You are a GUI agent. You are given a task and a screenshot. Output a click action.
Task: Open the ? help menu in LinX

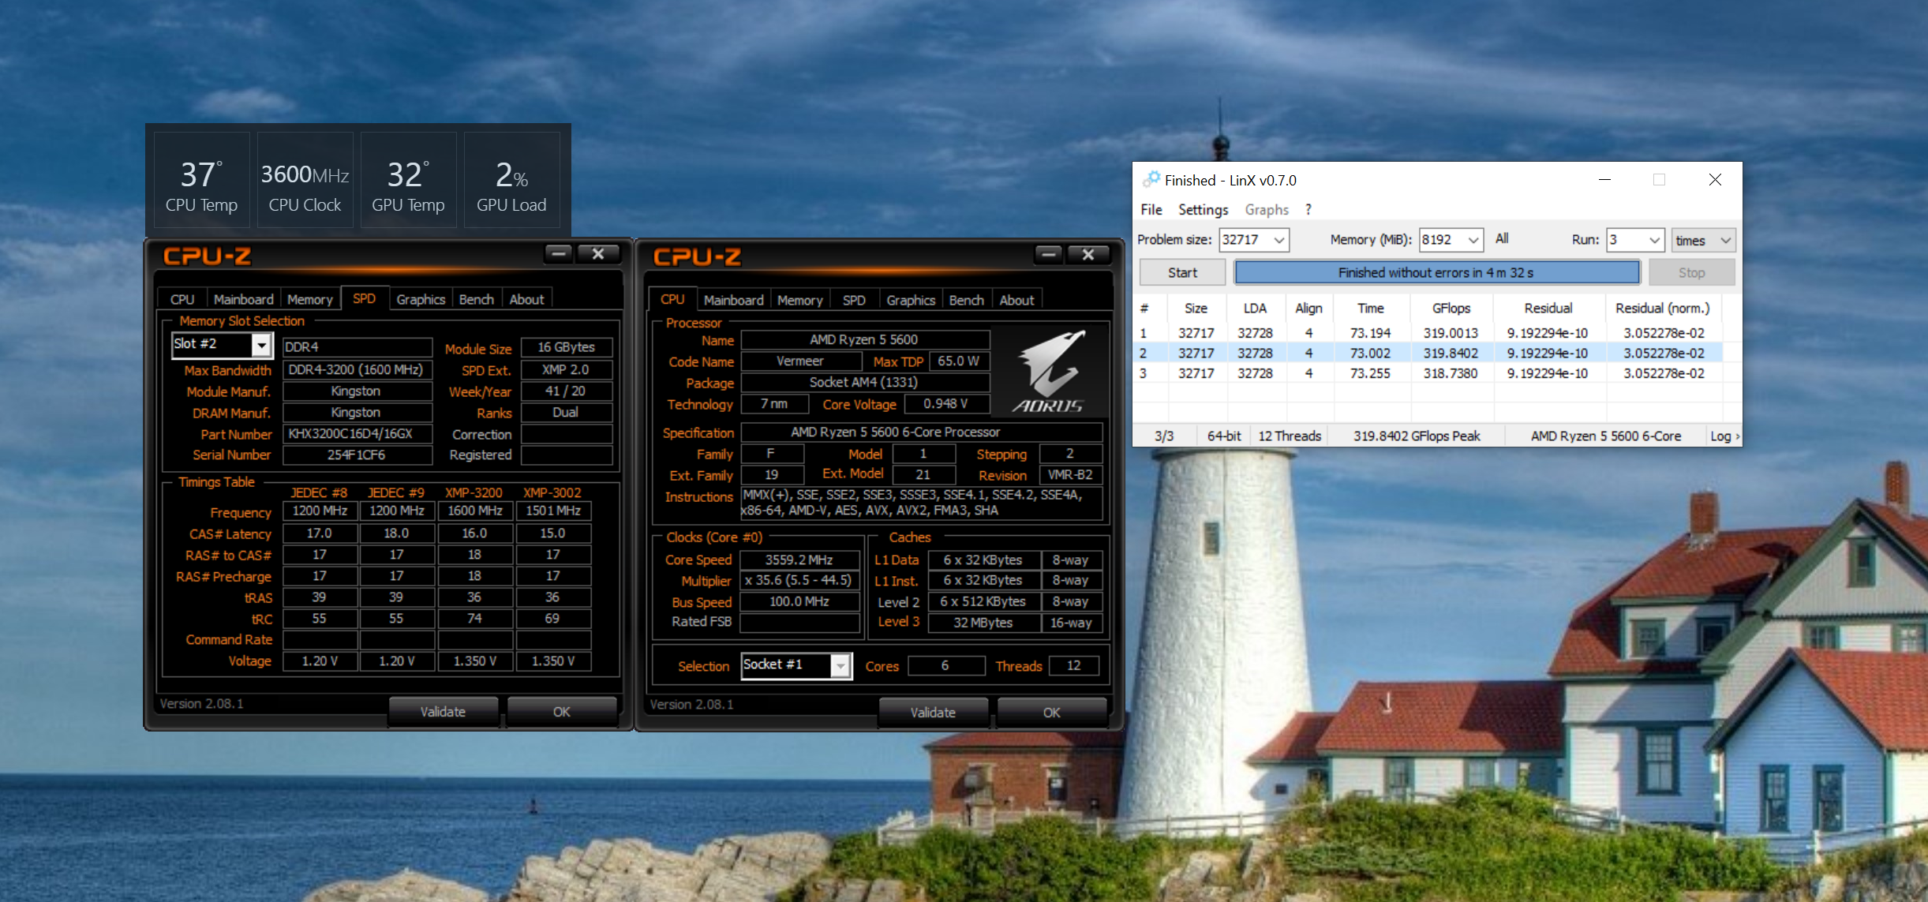(x=1308, y=209)
